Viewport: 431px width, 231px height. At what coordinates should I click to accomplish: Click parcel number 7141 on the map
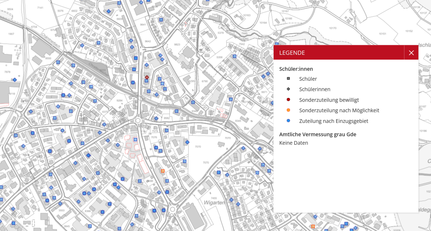[x=40, y=8]
